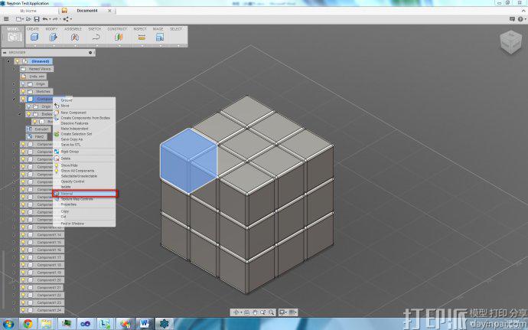Click the Open file icon
The height and width of the screenshot is (330, 528).
click(x=30, y=19)
